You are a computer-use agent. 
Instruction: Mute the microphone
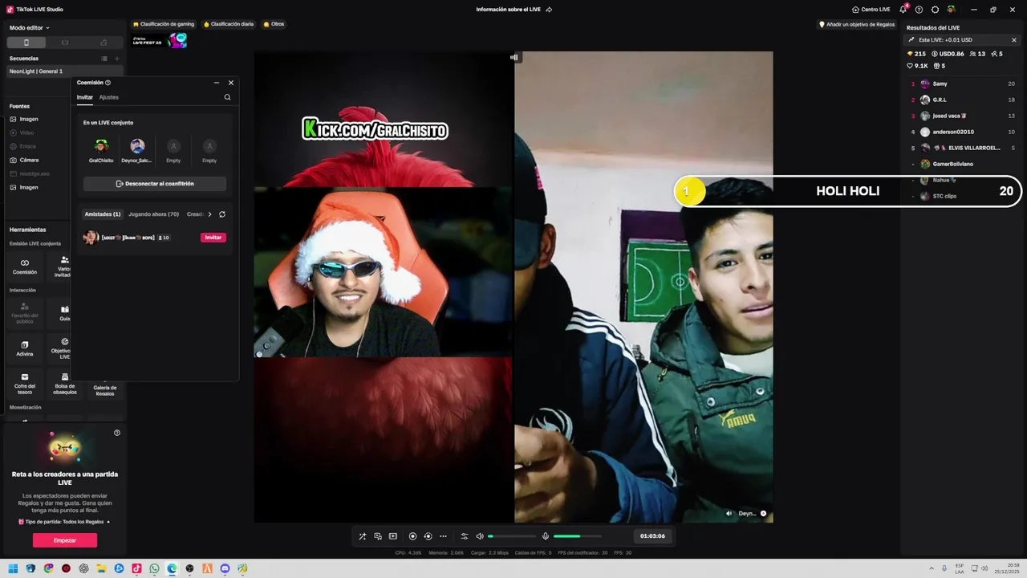pos(546,536)
